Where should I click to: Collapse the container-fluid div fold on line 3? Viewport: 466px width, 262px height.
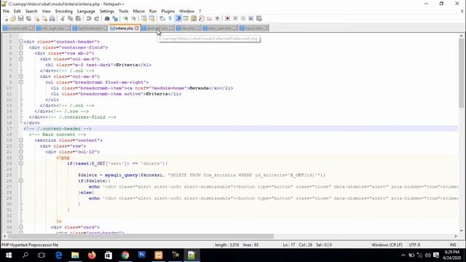(21, 47)
